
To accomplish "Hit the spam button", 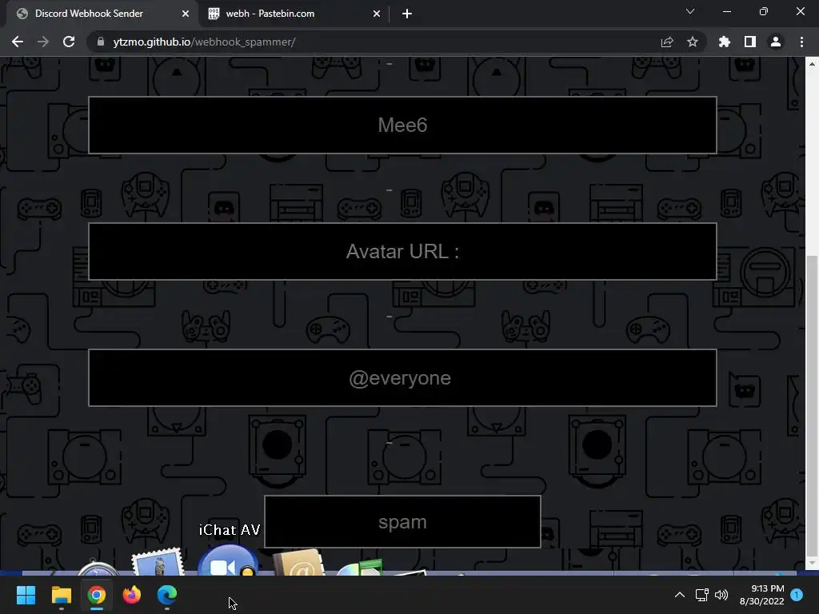I will [x=402, y=522].
